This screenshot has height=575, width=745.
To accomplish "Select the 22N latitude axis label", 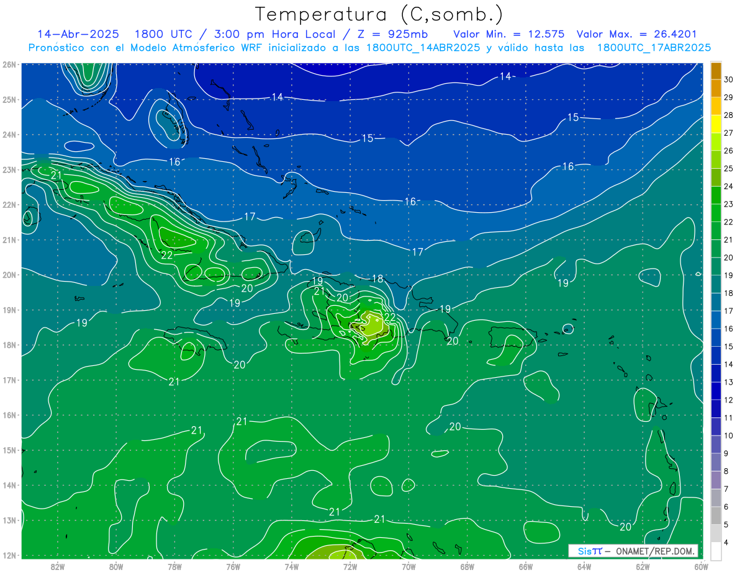I will click(x=9, y=204).
